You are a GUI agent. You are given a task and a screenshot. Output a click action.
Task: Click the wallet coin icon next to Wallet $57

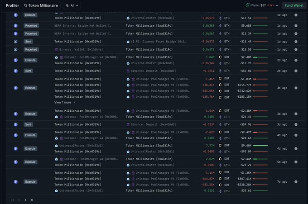(248, 5)
